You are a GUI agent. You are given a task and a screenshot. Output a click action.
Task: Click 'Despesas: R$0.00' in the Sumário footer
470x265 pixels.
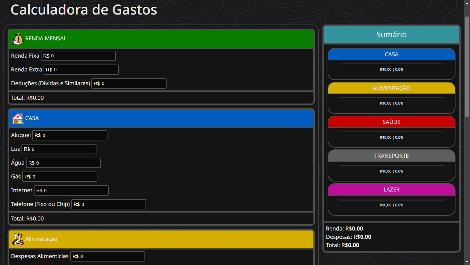tap(349, 237)
